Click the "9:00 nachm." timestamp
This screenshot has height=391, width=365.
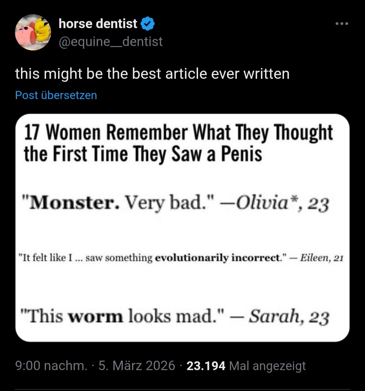[x=51, y=366]
